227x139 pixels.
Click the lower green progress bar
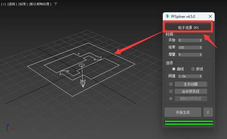(x=189, y=124)
